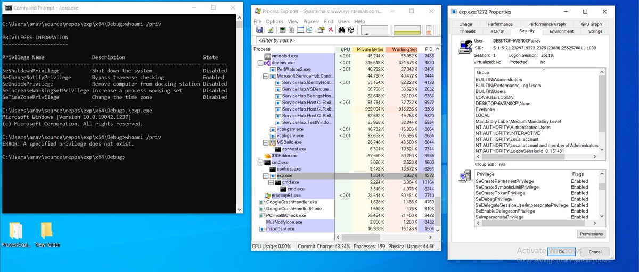
Task: Click Cancel in exp.exe Properties
Action: pos(595,252)
